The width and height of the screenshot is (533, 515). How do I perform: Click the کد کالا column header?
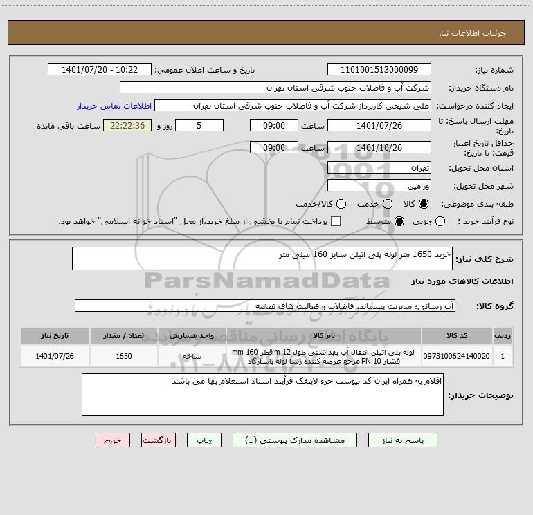[457, 336]
